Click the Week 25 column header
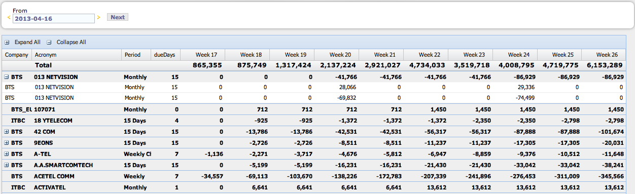 (x=559, y=55)
